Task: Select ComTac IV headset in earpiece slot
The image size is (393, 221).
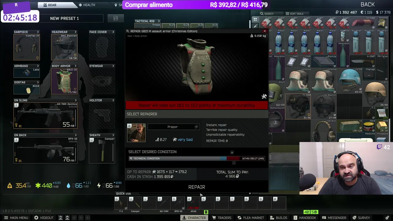Action: [x=26, y=47]
